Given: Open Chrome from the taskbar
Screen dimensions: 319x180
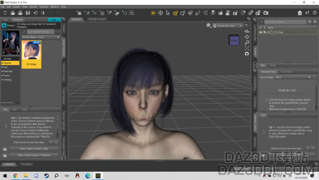Looking at the screenshot, I should pos(16,176).
